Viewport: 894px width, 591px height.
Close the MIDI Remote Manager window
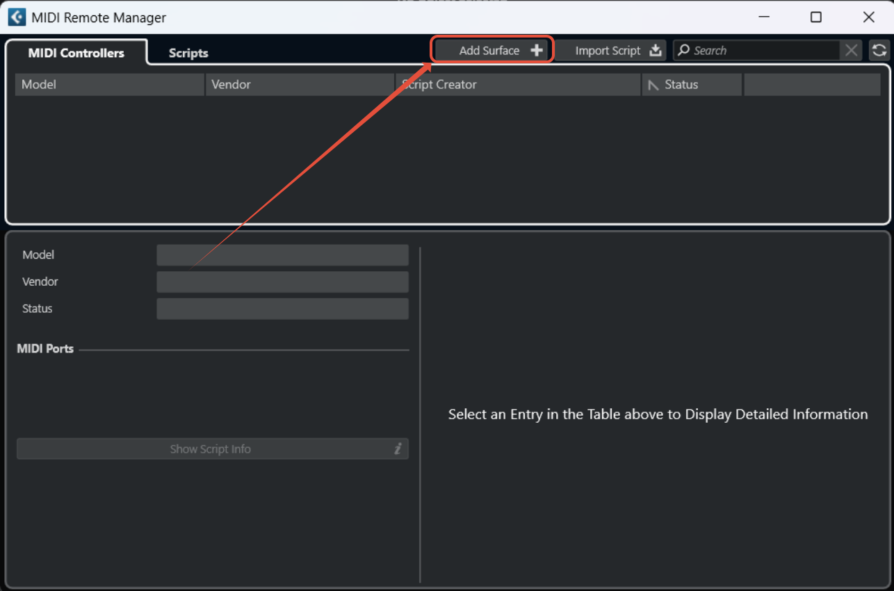coord(869,17)
